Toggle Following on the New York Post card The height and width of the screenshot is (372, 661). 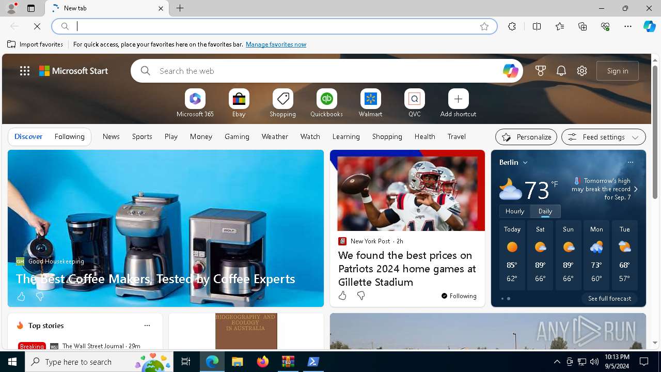(459, 296)
